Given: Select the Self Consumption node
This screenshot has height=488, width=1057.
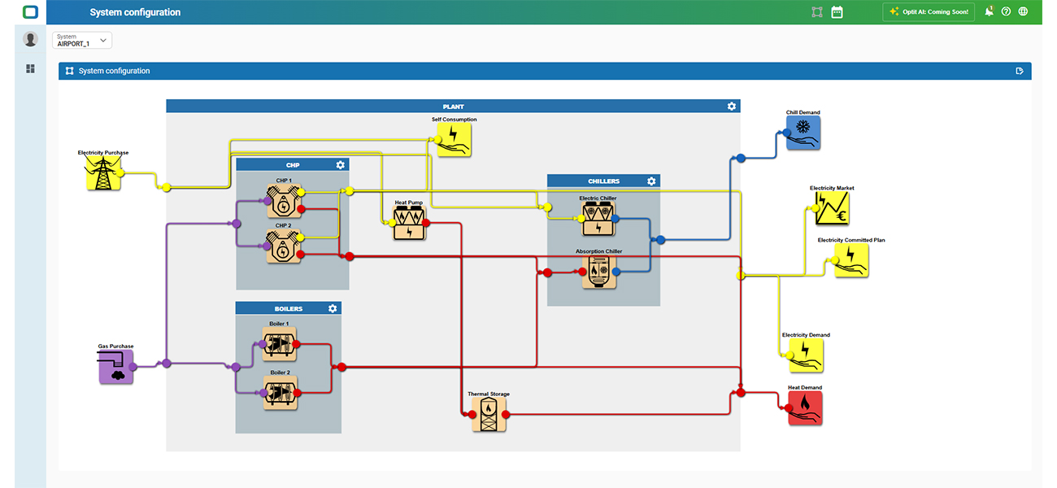Looking at the screenshot, I should coord(455,140).
